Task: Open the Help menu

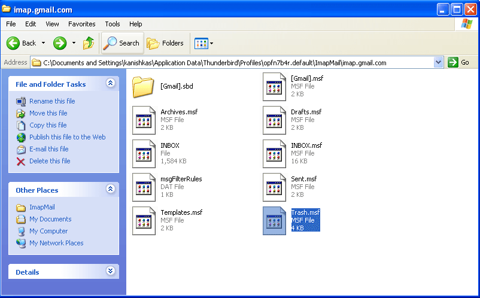Action: tap(136, 24)
